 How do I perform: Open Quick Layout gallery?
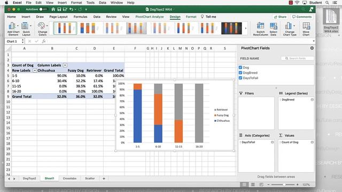click(x=26, y=29)
